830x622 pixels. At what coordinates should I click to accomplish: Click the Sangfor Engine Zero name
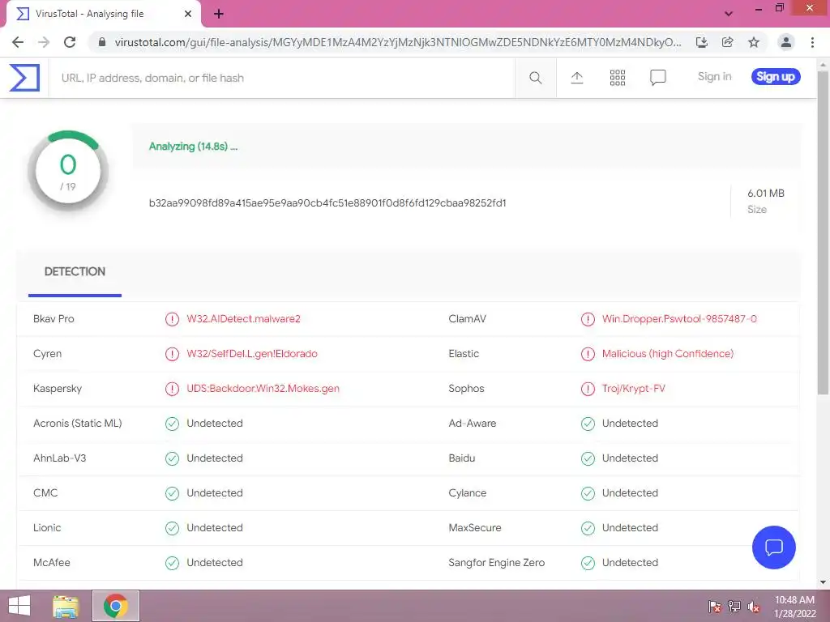497,563
